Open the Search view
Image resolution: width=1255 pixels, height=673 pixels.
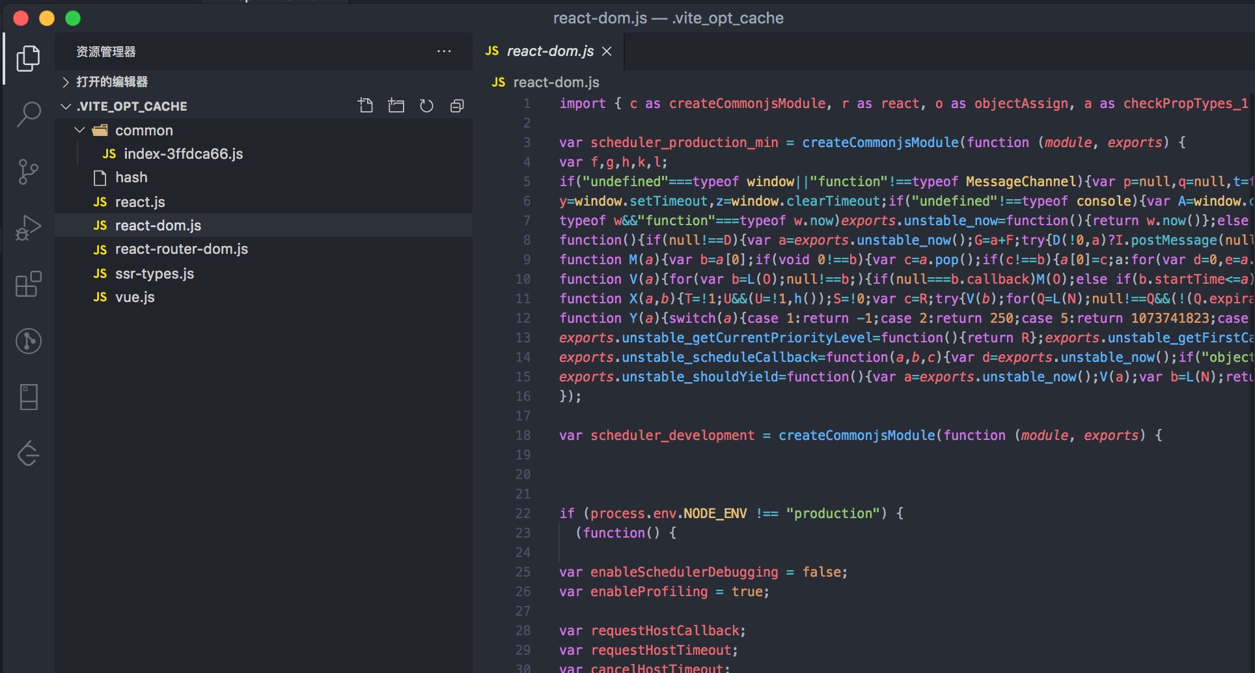[x=28, y=115]
